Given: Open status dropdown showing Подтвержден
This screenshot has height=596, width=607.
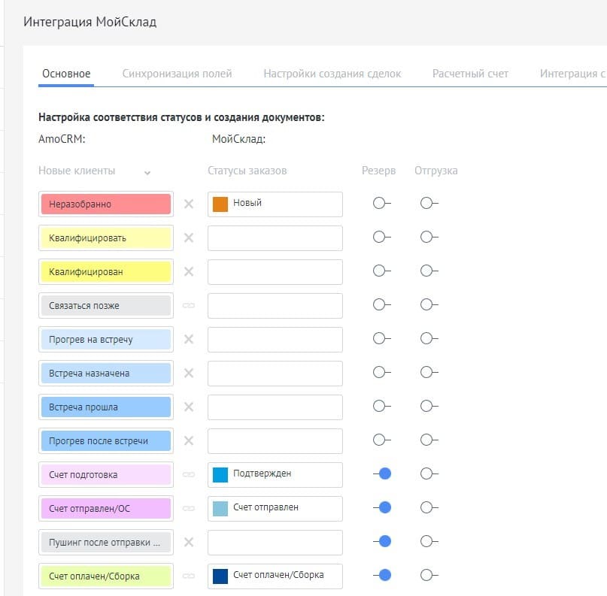Looking at the screenshot, I should click(275, 474).
